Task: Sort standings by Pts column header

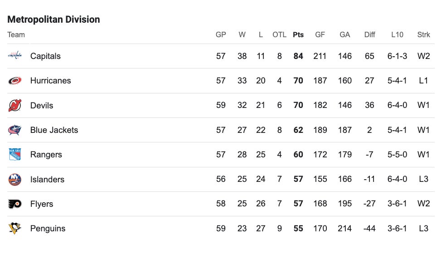Action: (298, 34)
